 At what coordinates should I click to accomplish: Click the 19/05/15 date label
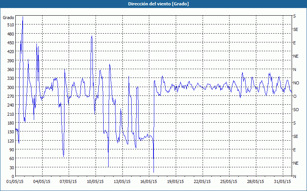[x=175, y=182]
